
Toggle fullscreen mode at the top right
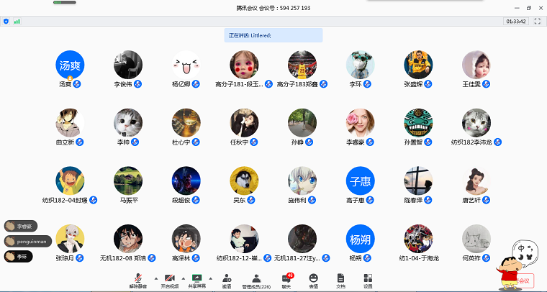[537, 22]
